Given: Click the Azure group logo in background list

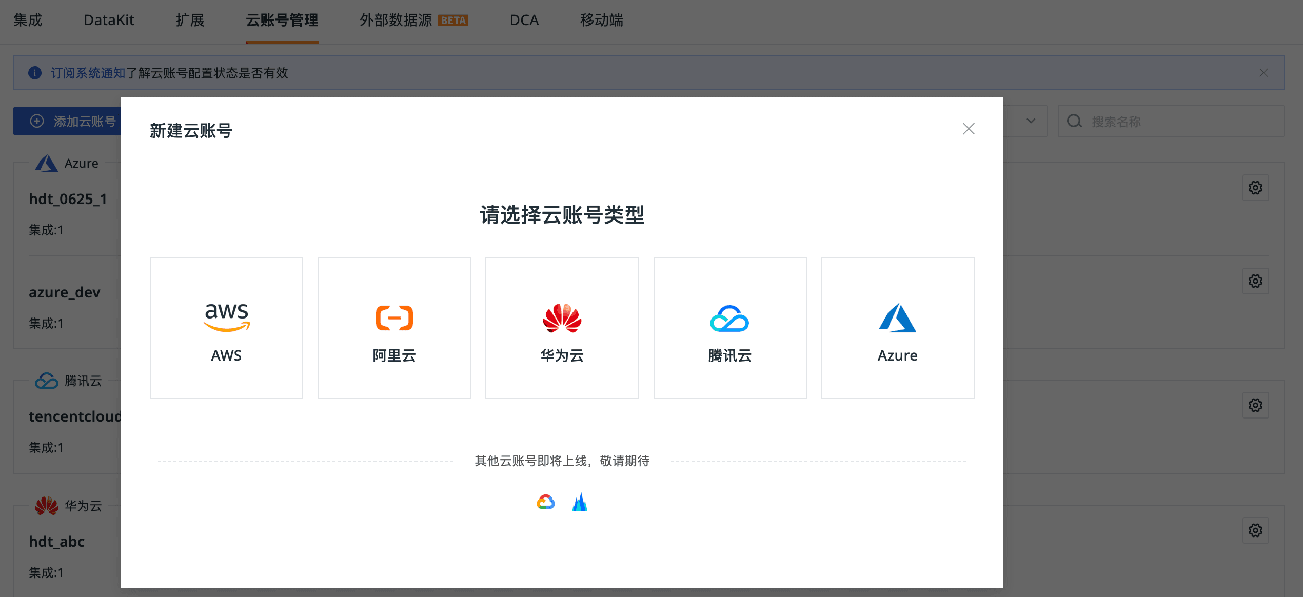Looking at the screenshot, I should coord(46,163).
